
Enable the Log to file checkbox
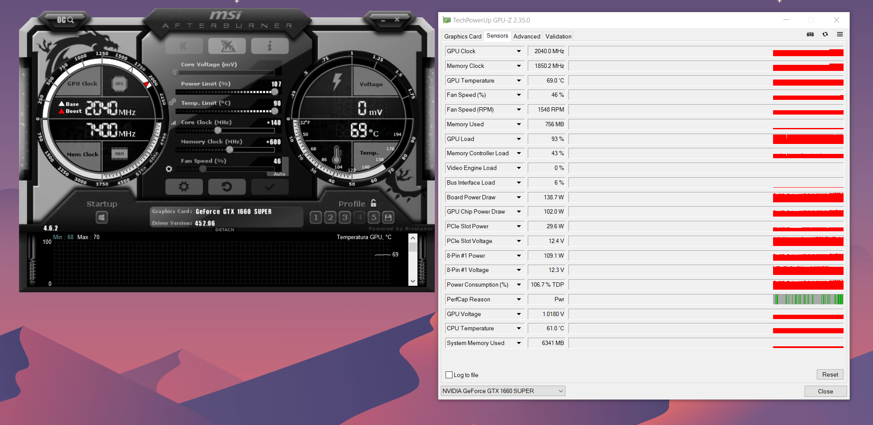[449, 375]
